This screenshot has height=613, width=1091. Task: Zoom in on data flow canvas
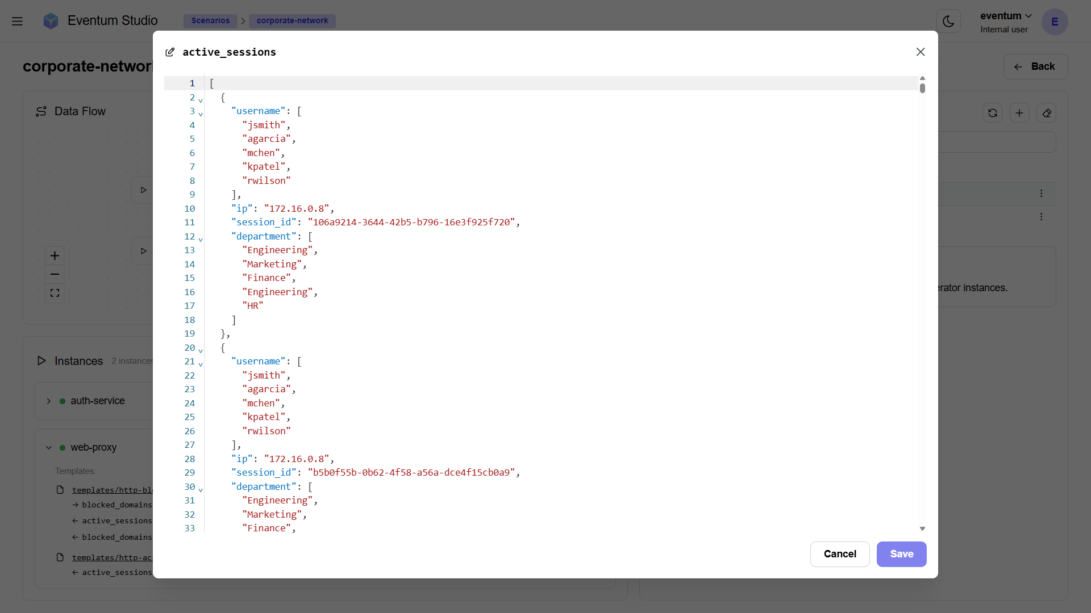55,256
